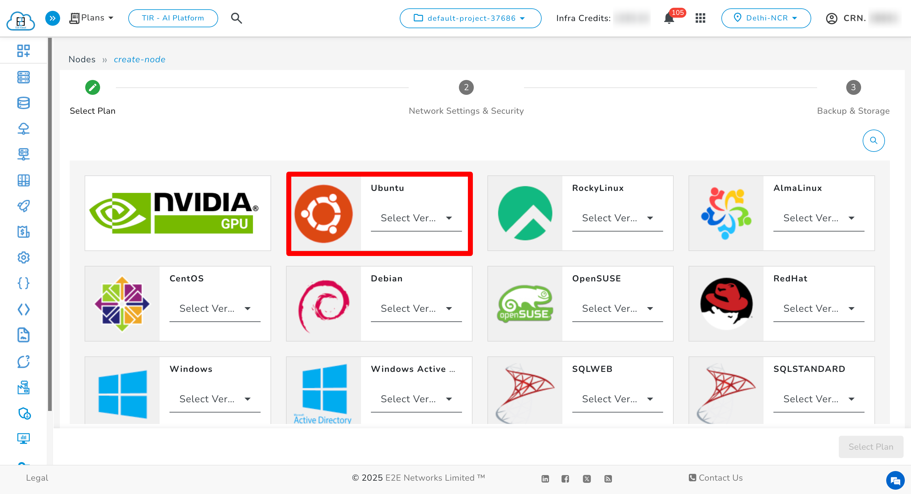The image size is (911, 494).
Task: Open the LinkedIn footer icon
Action: 545,479
